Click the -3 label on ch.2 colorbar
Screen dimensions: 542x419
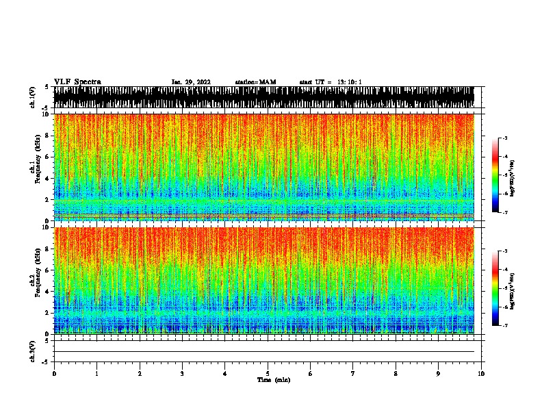point(505,251)
